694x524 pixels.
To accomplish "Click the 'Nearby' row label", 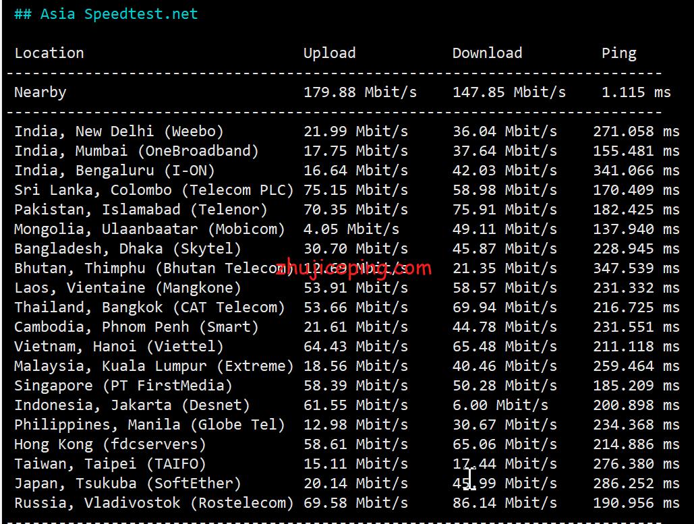I will coord(40,92).
